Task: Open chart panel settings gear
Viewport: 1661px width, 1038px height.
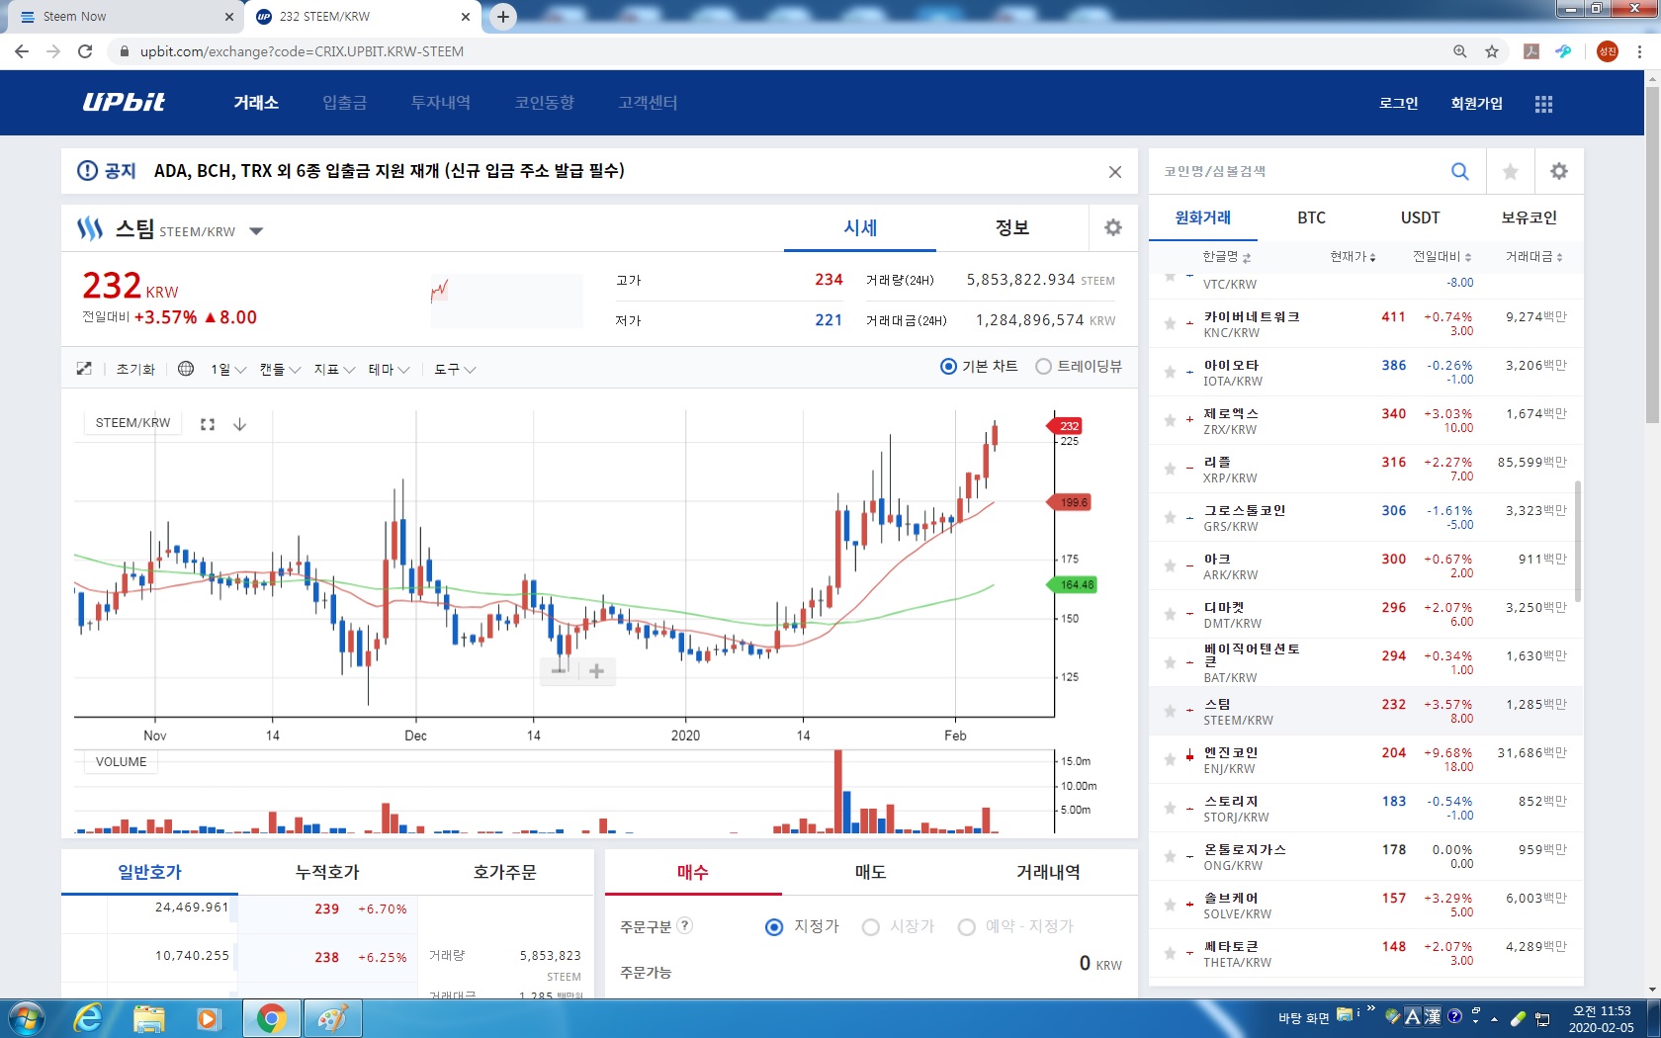Action: click(x=1113, y=228)
